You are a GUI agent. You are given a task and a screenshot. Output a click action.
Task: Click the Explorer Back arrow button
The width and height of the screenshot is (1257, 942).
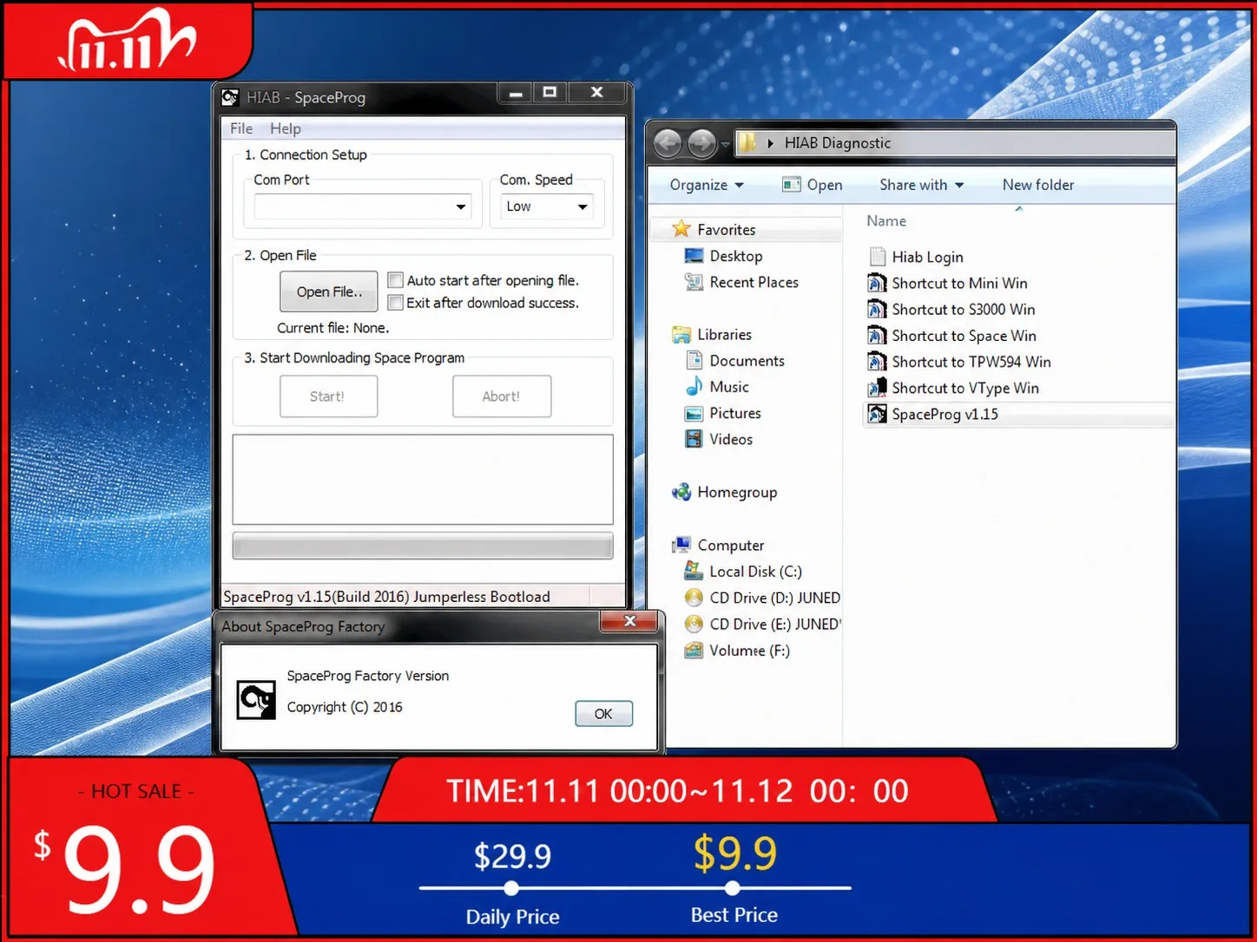[668, 142]
